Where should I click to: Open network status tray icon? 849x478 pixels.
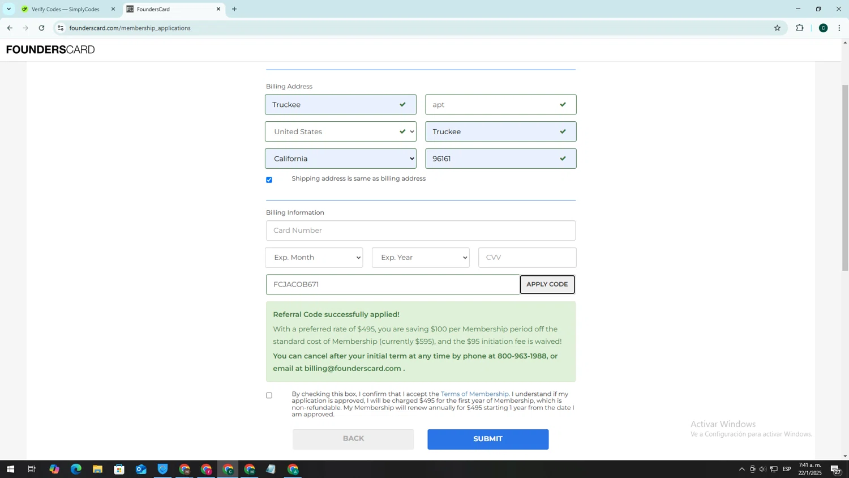774,469
